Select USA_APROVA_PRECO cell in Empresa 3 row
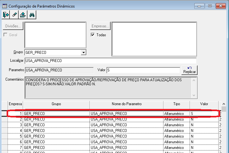The width and height of the screenshot is (229, 153). 127,125
